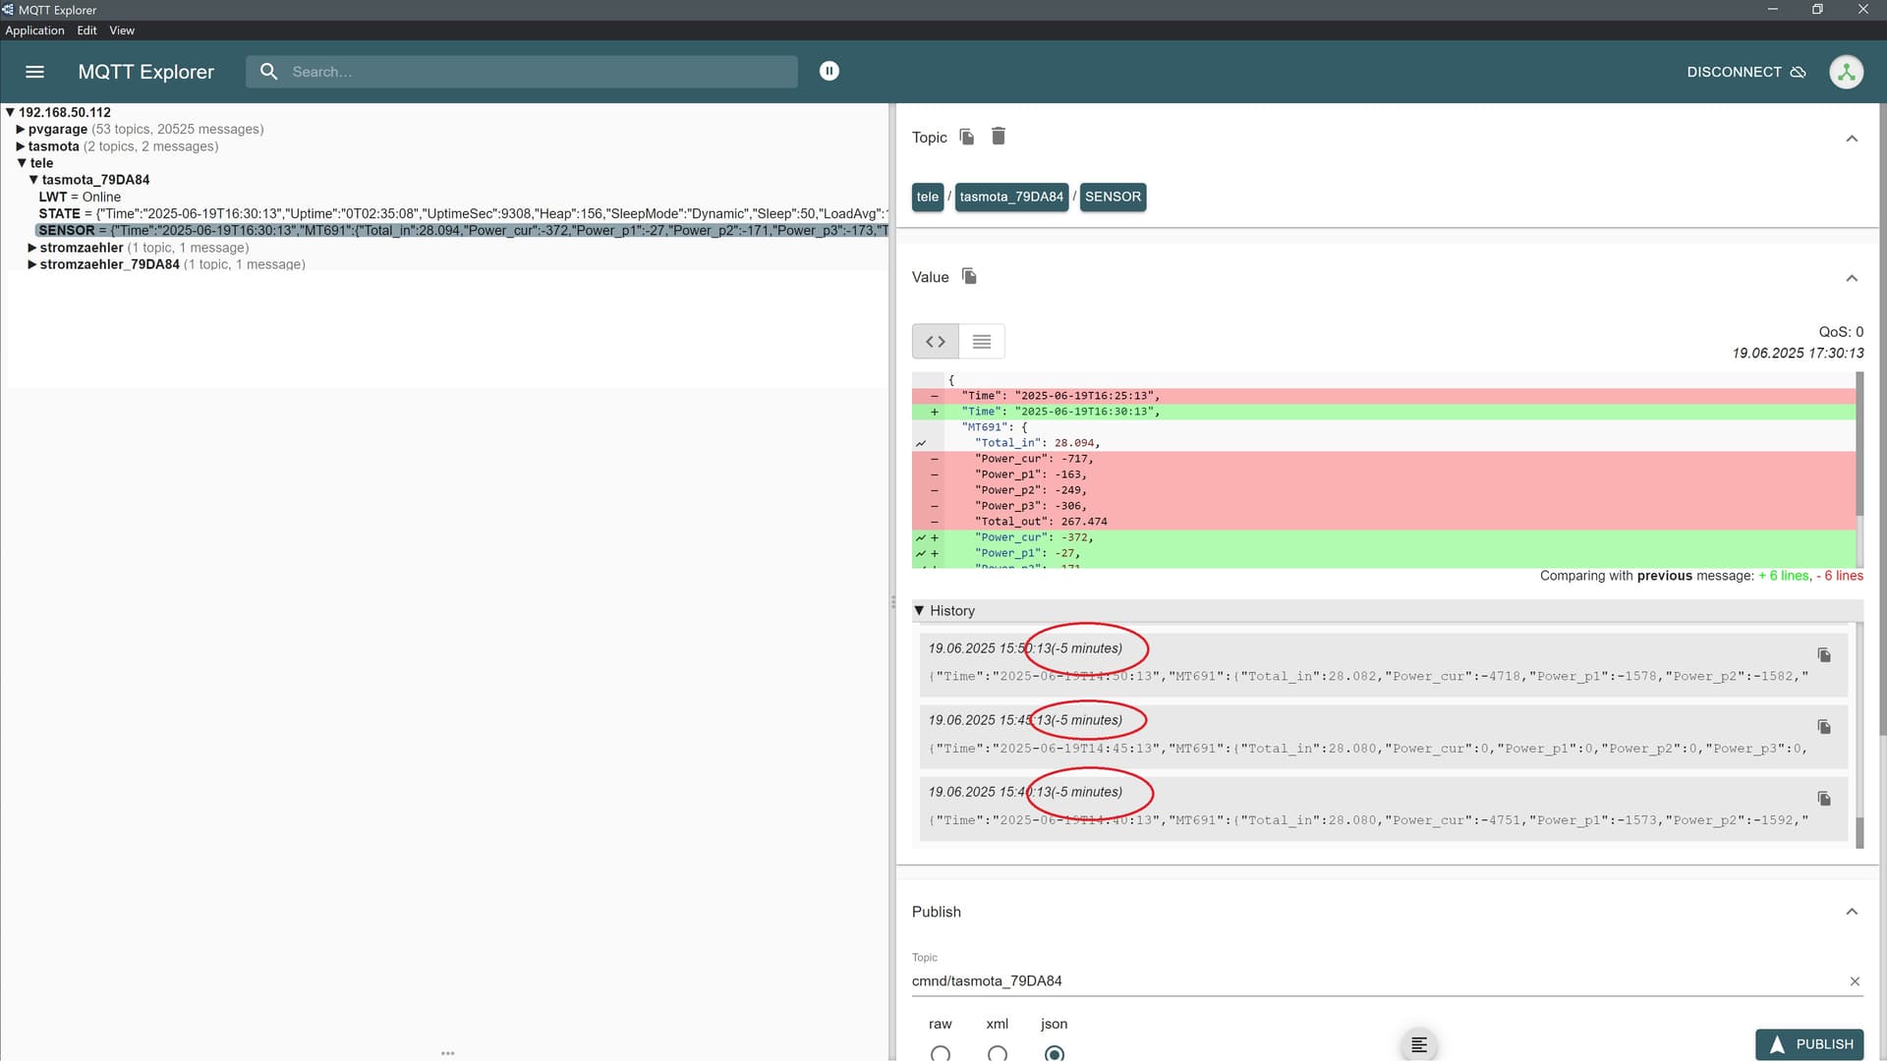Screen dimensions: 1887x1062
Task: Switch to raw text value view
Action: click(982, 342)
